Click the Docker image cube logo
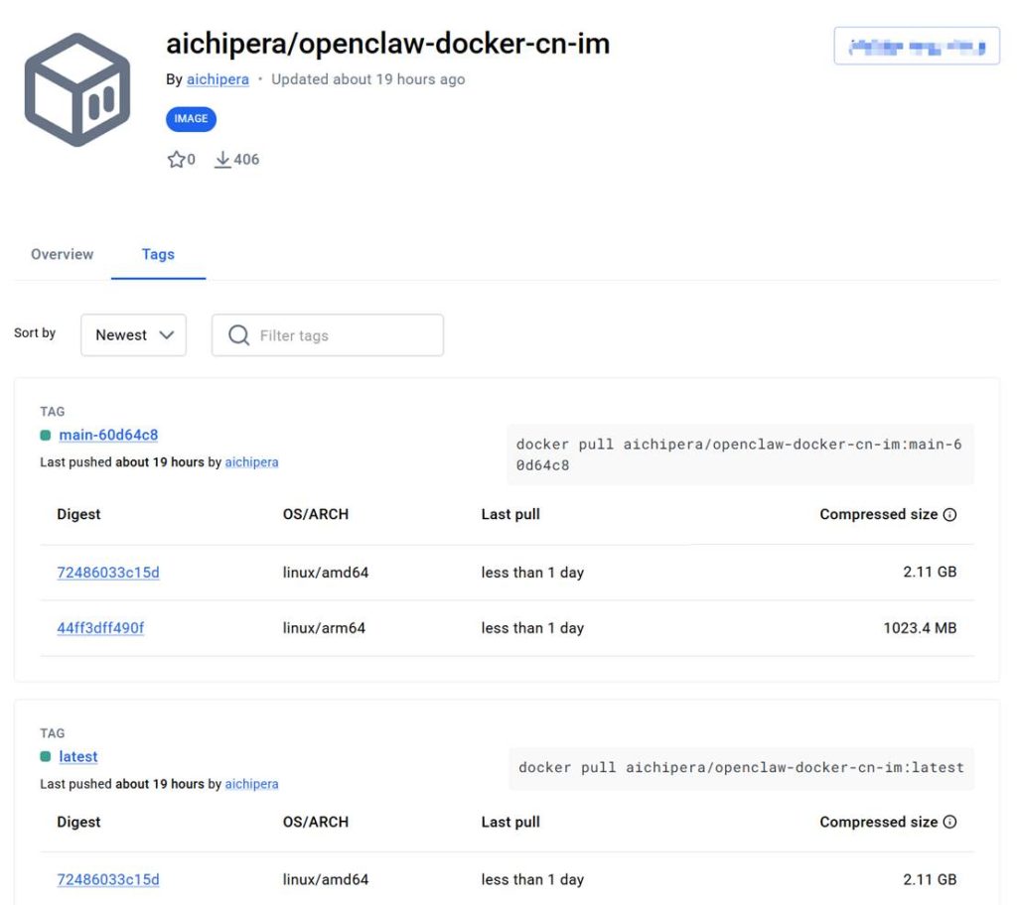Screen dimensions: 1017x905 (x=77, y=89)
